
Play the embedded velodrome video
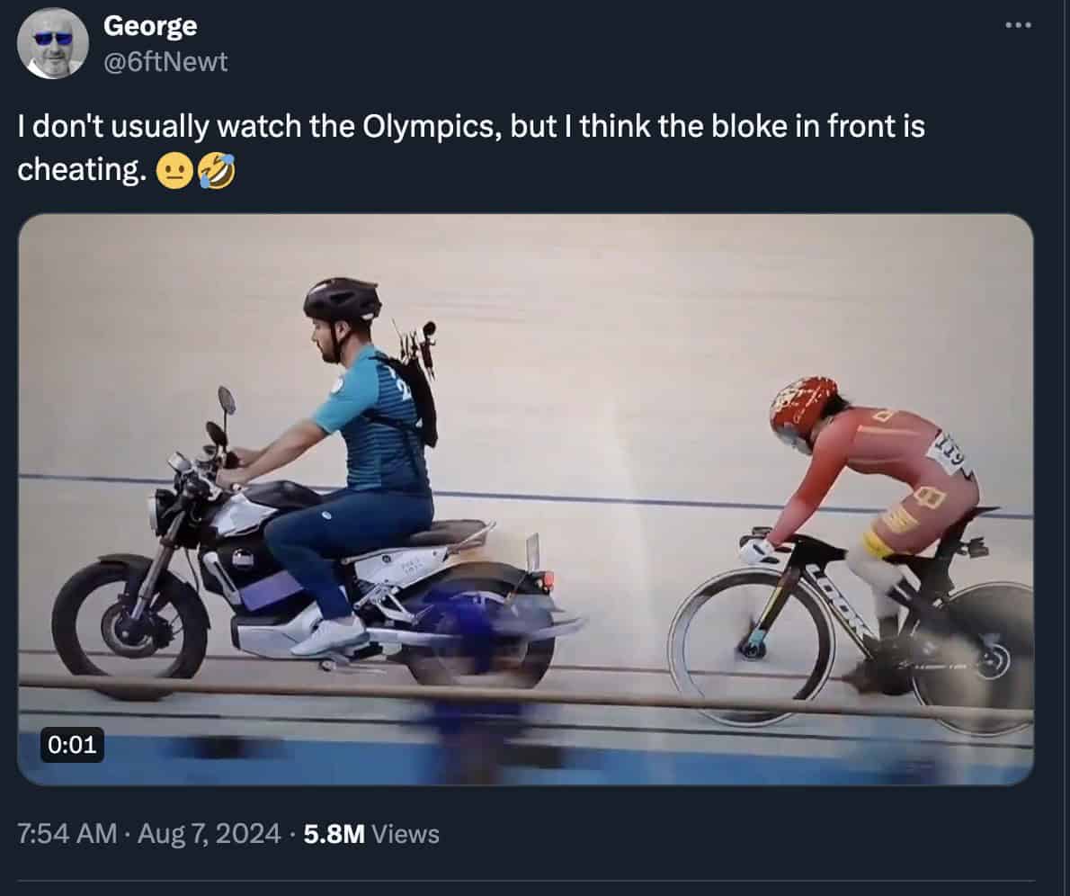coord(525,499)
